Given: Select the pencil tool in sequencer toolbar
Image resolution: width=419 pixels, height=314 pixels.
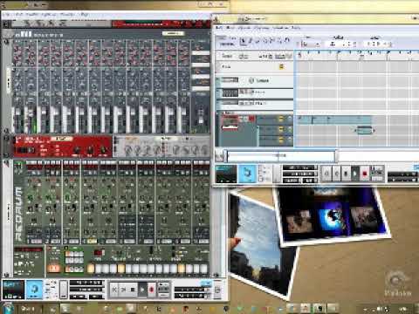Looking at the screenshot, I should click(x=250, y=41).
